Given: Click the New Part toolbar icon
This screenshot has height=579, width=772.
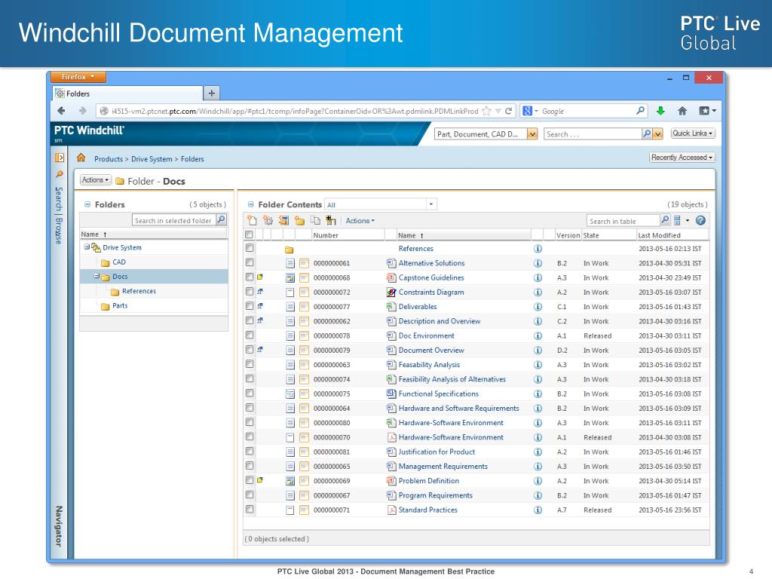Looking at the screenshot, I should [x=268, y=221].
